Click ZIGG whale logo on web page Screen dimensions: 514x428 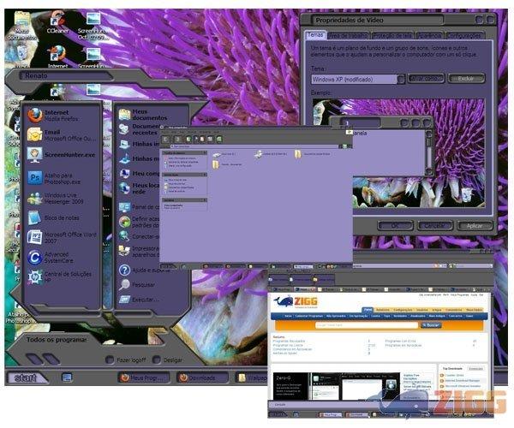[296, 301]
